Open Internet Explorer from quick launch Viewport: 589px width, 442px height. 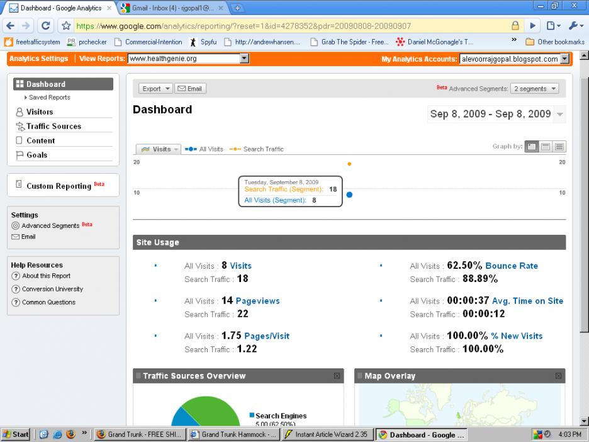click(x=57, y=434)
